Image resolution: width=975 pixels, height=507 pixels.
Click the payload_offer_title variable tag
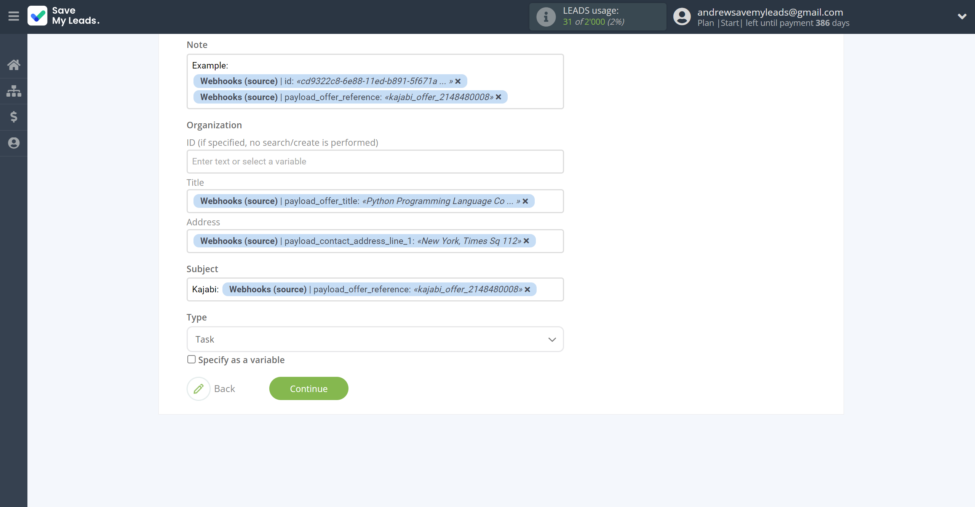click(x=364, y=201)
